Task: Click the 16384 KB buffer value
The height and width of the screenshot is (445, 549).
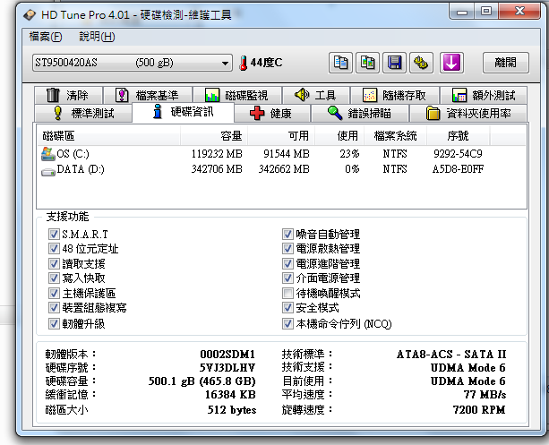Action: pyautogui.click(x=230, y=395)
